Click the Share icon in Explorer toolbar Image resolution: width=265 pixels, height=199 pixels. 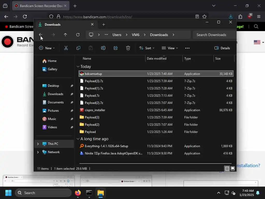click(x=116, y=48)
